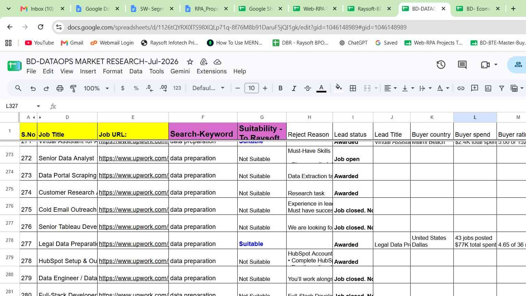Click the borders icon in toolbar
Viewport: 526px width, 296px height.
353,88
